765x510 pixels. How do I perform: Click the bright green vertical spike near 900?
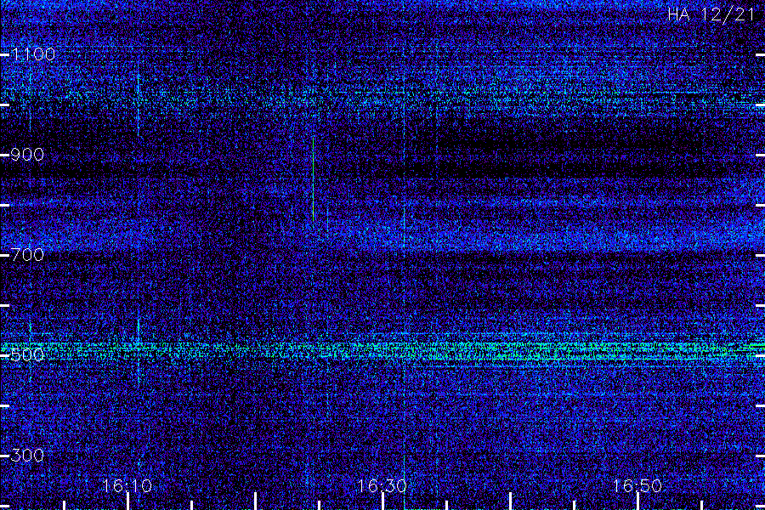tap(313, 179)
